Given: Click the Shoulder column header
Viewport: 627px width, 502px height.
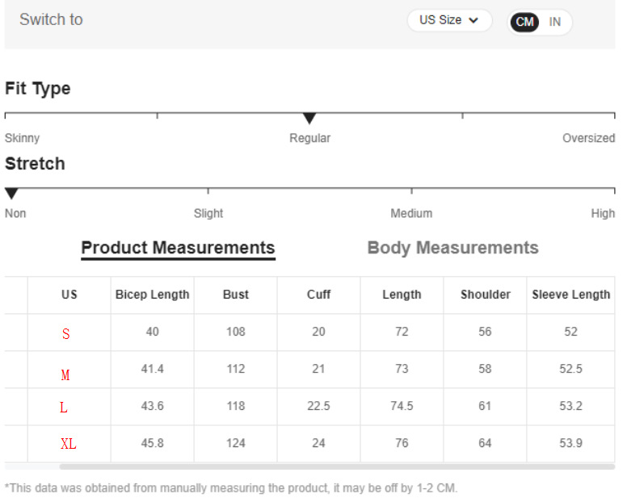Looking at the screenshot, I should tap(485, 295).
